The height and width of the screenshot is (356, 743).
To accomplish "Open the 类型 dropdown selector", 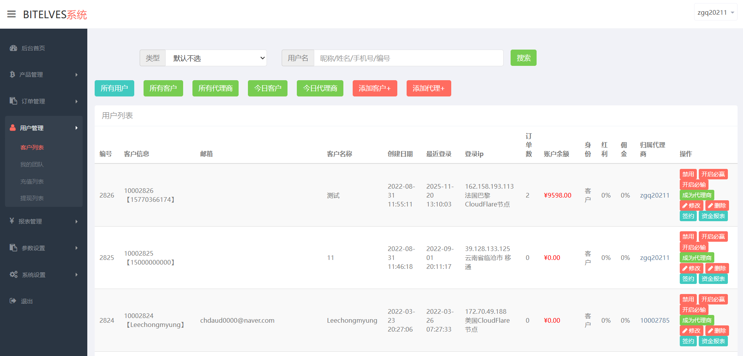I will (x=216, y=58).
